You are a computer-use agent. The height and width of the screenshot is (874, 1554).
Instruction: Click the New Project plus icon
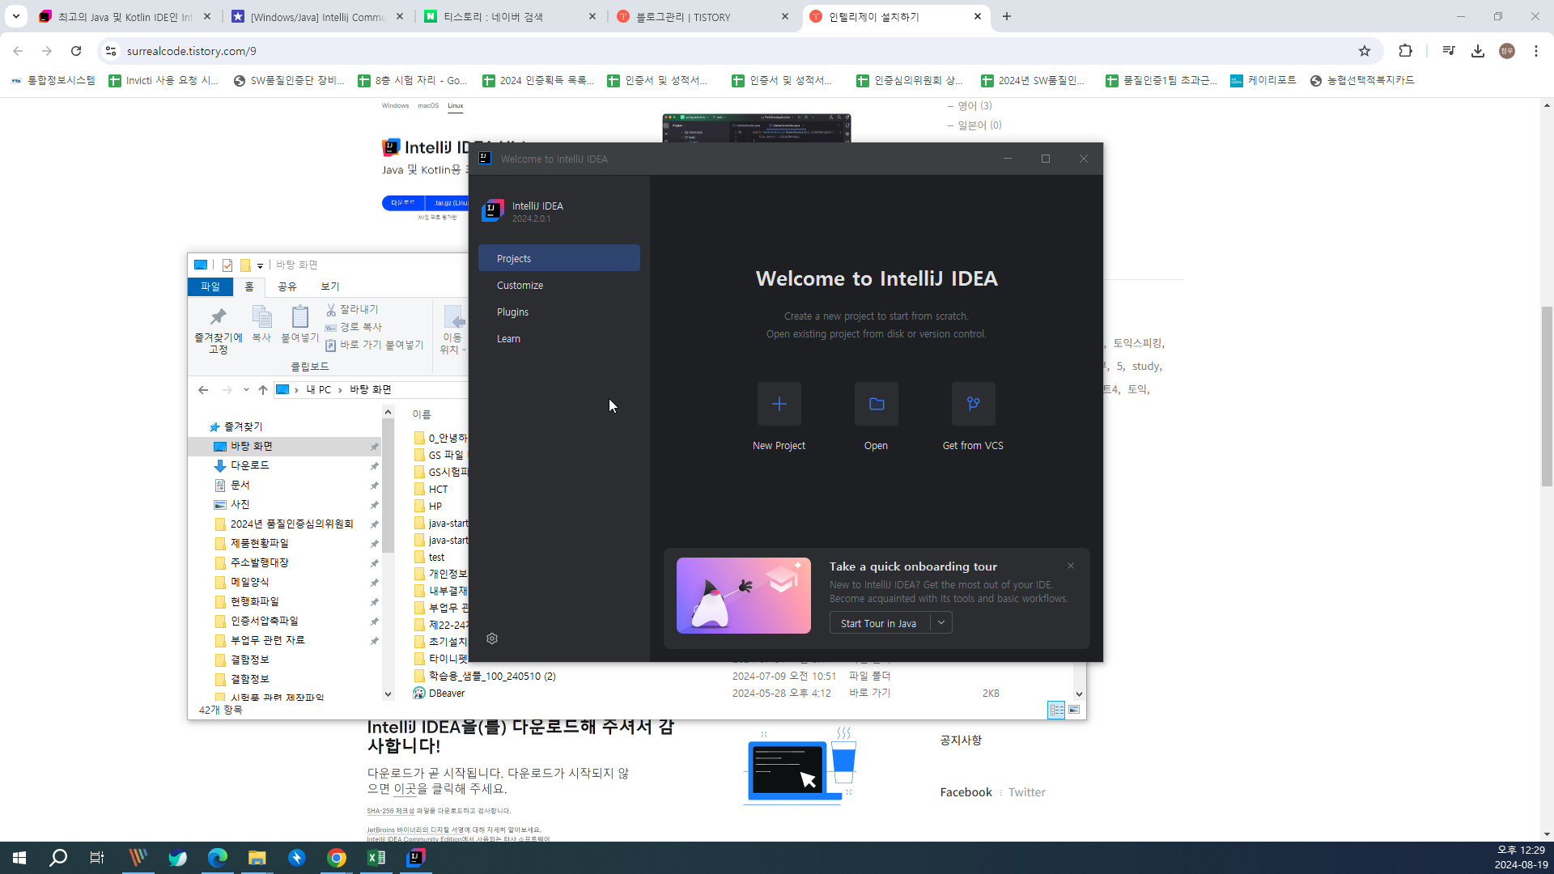779,404
